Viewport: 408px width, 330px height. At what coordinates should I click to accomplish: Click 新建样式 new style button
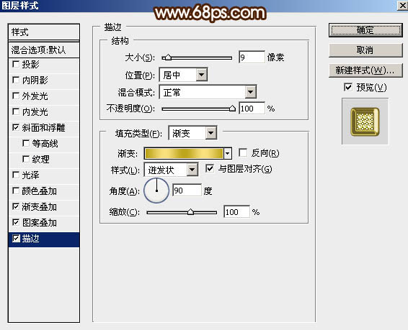tap(365, 70)
